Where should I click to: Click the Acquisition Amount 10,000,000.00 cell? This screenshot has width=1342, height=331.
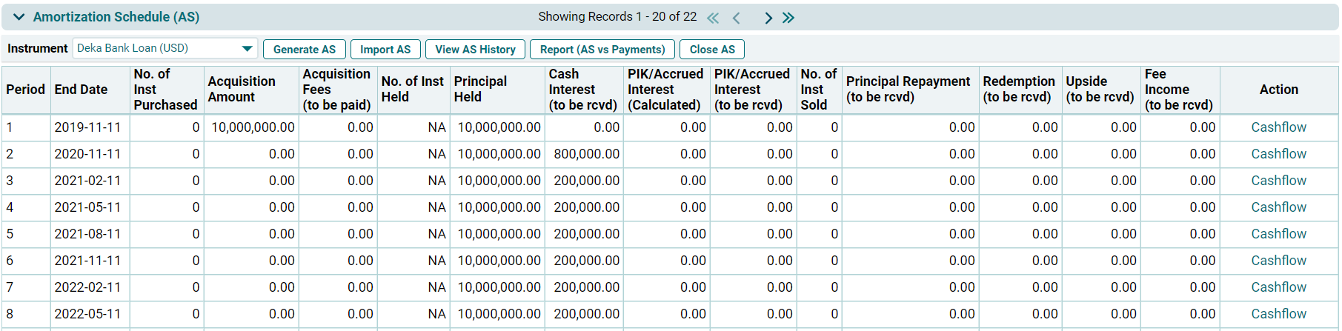click(253, 127)
